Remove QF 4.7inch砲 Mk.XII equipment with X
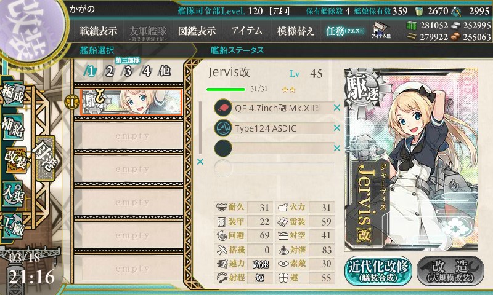The image size is (493, 295). click(x=337, y=108)
